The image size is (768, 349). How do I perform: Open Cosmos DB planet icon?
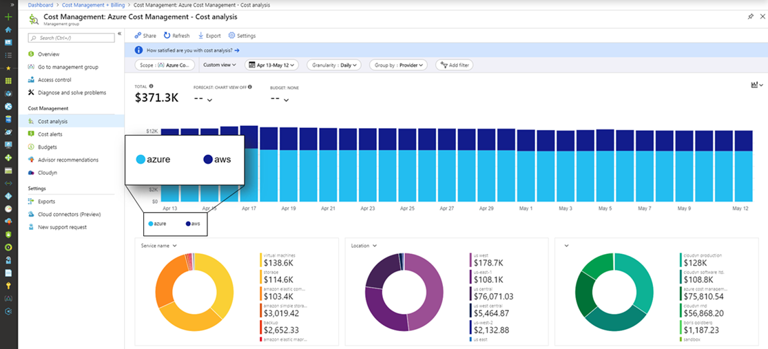pos(8,131)
